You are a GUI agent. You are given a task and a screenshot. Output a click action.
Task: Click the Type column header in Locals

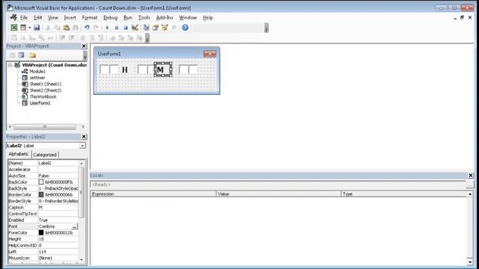(x=404, y=194)
